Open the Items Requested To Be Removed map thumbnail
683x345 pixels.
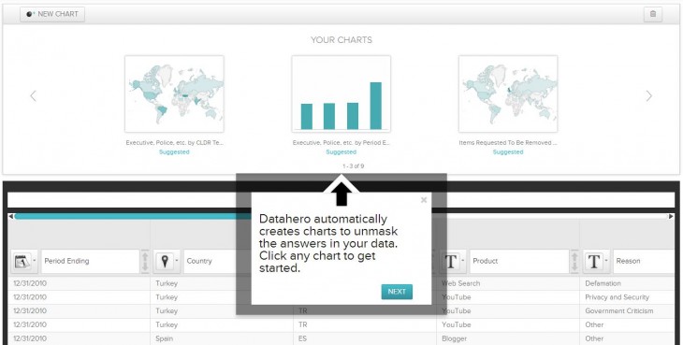508,93
